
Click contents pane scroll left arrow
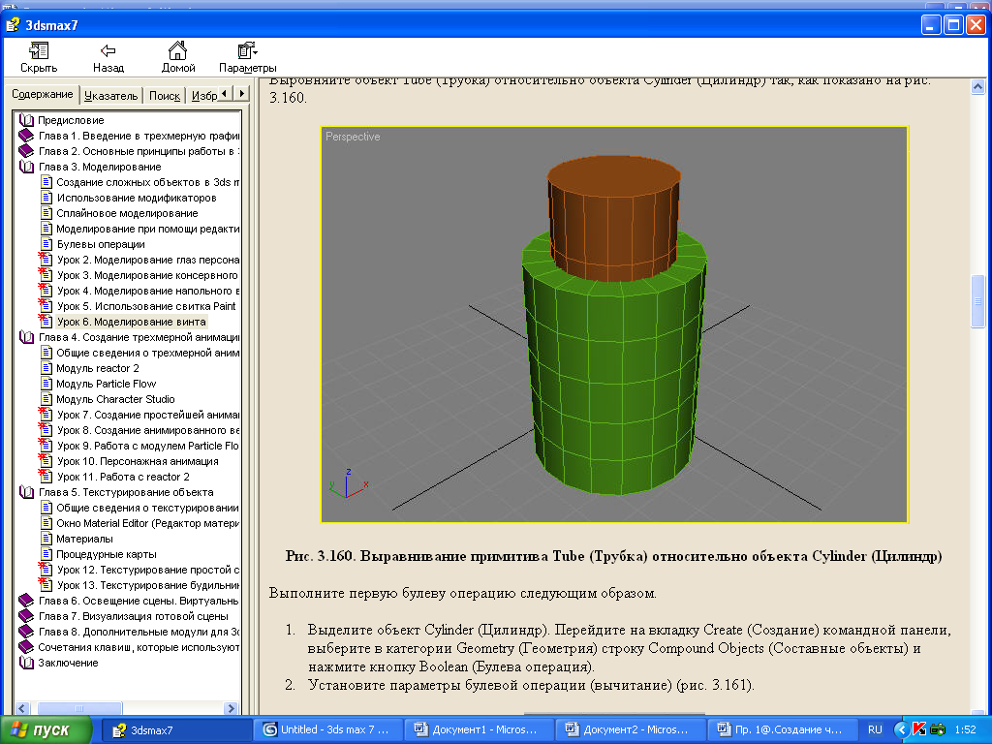coord(22,708)
